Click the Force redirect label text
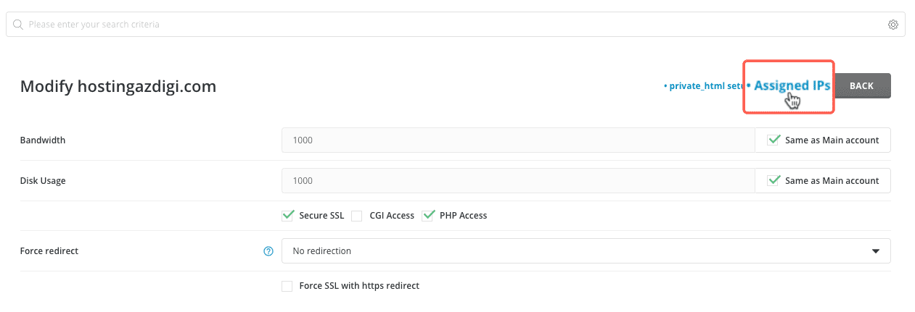915x312 pixels. [49, 251]
